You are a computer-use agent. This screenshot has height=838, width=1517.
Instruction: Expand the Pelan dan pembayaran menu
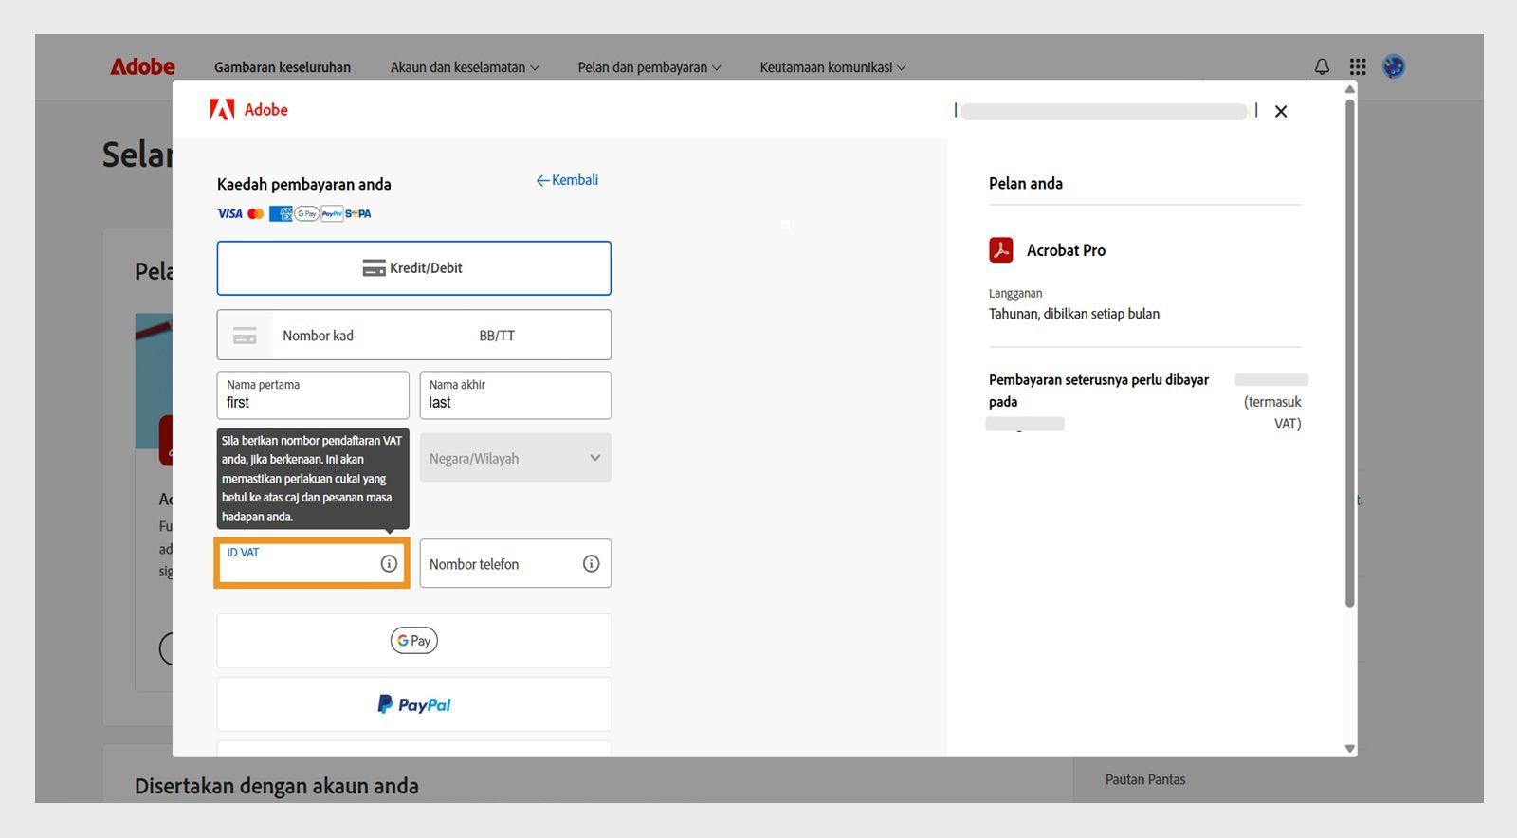point(649,67)
